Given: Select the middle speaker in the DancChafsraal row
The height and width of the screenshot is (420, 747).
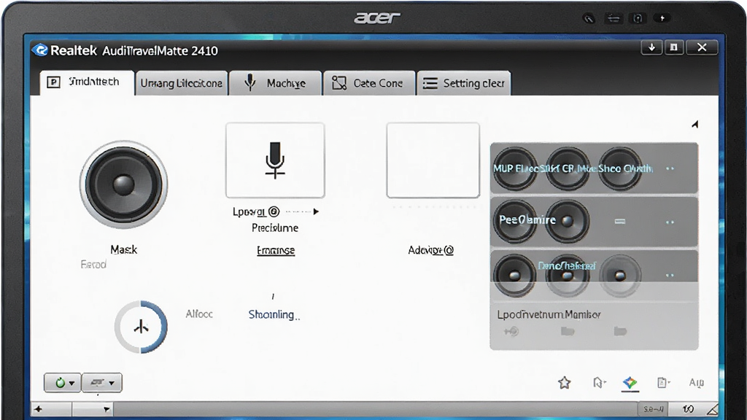Looking at the screenshot, I should point(567,276).
